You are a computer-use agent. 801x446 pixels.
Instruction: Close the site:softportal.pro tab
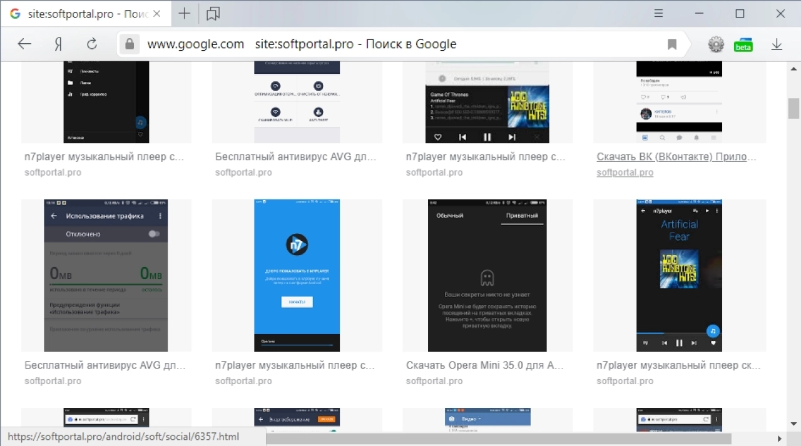(156, 14)
